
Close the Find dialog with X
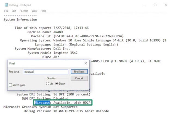(x=86, y=63)
